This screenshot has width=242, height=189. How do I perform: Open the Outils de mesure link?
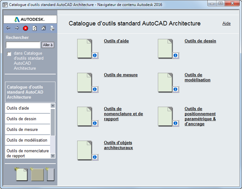[x=121, y=75]
